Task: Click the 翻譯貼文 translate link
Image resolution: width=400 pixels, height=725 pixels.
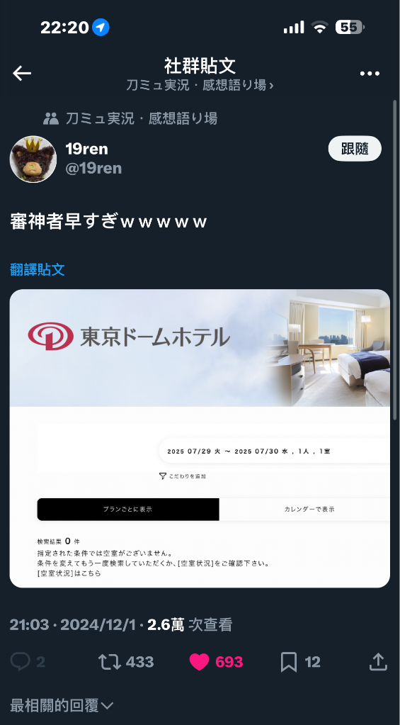Action: pyautogui.click(x=38, y=269)
